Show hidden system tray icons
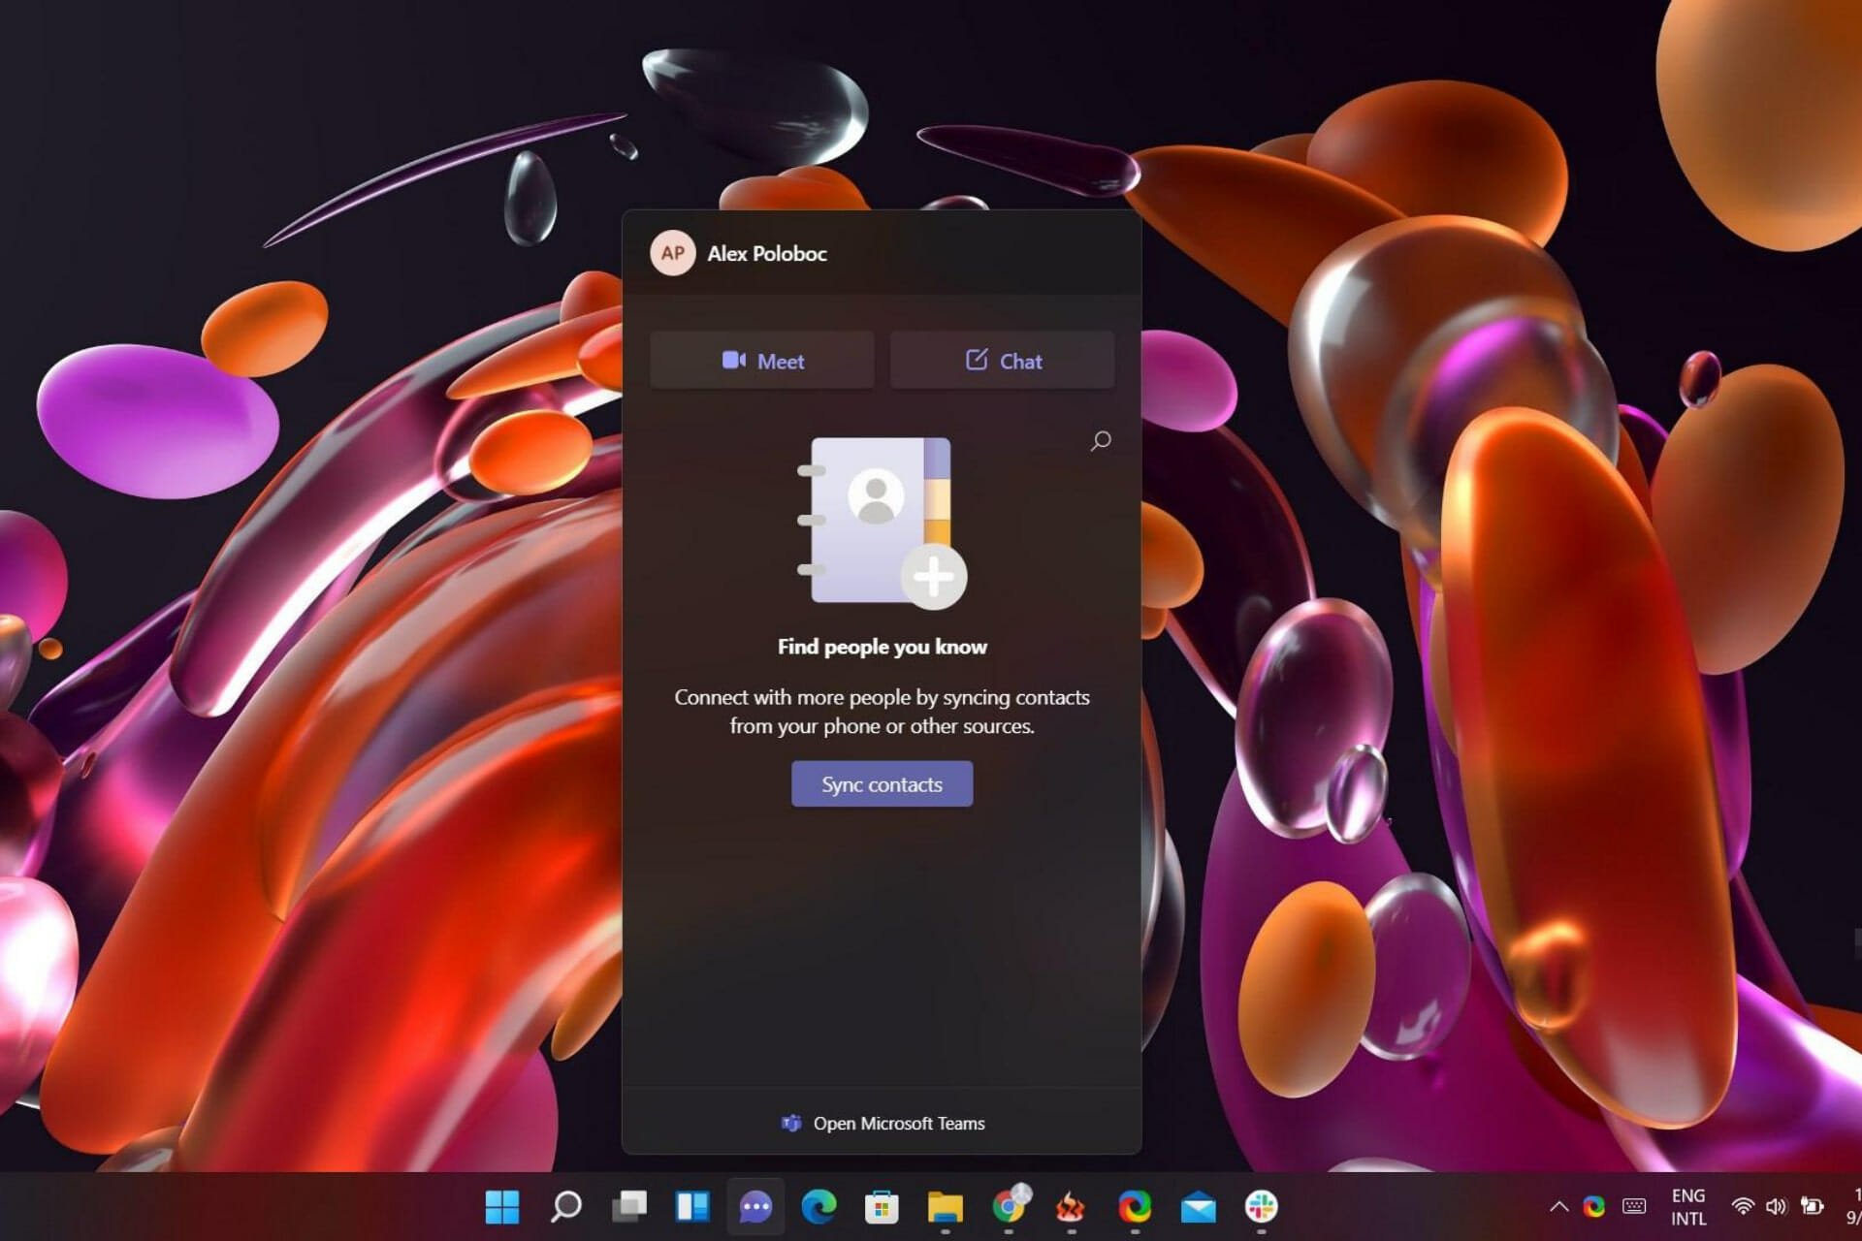The height and width of the screenshot is (1241, 1862). pyautogui.click(x=1559, y=1207)
